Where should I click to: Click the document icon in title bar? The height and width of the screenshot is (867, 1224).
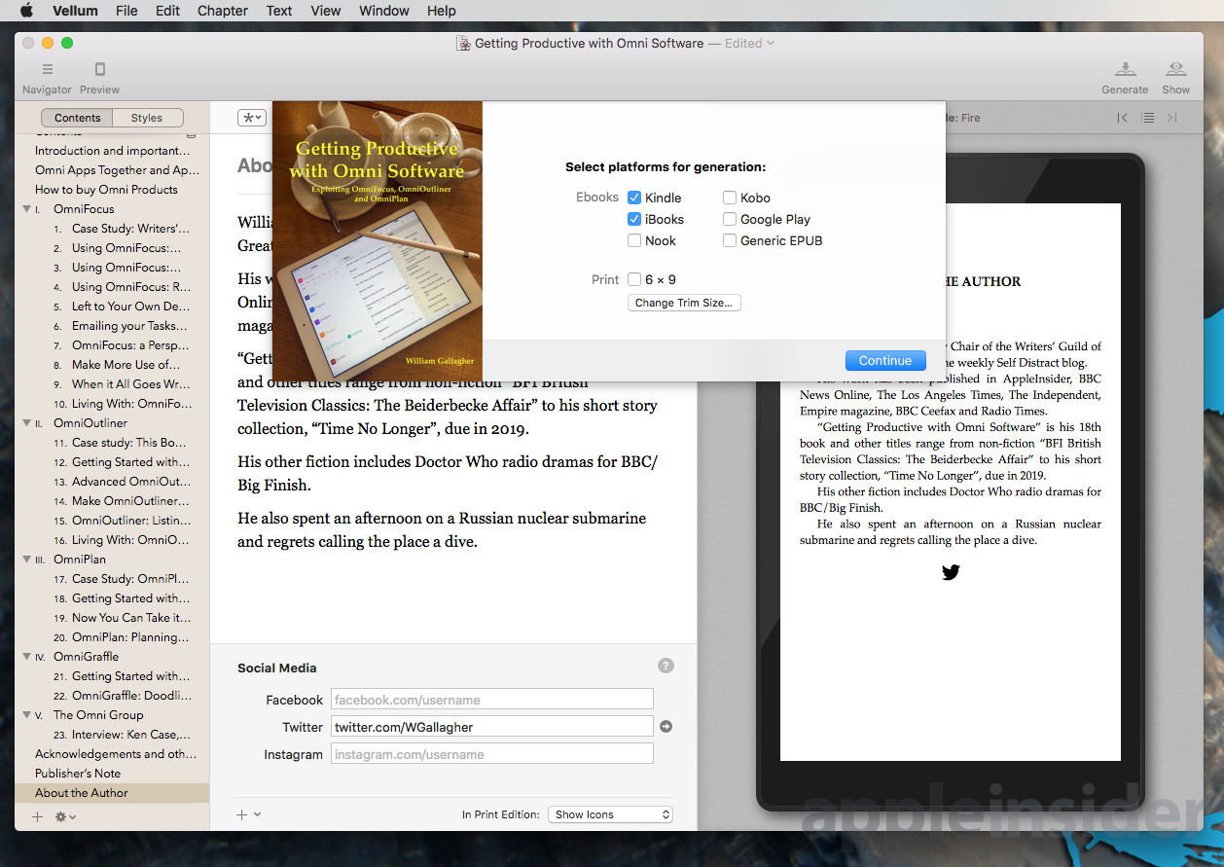click(x=463, y=43)
